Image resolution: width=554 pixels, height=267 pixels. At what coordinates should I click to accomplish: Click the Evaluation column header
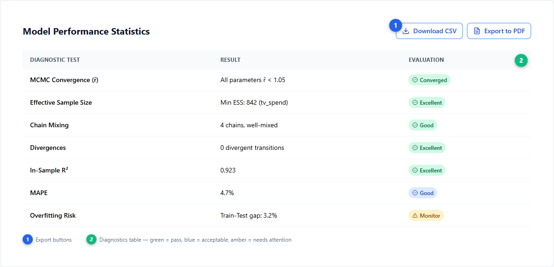(x=426, y=60)
